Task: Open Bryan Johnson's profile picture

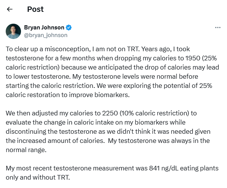Action: point(13,31)
